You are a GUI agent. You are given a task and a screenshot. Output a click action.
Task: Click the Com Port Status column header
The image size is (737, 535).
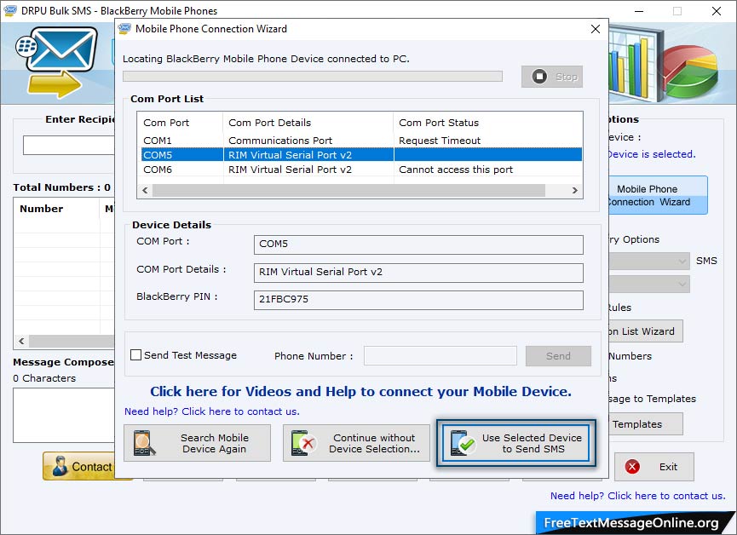(487, 122)
